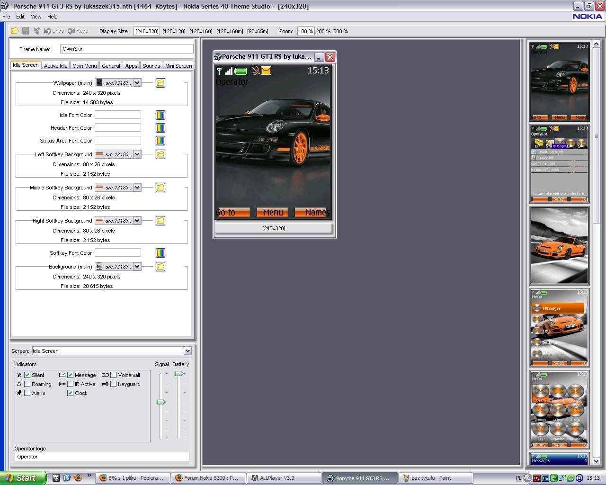606x485 pixels.
Task: Open Header Font Color picker icon
Action: pyautogui.click(x=160, y=128)
